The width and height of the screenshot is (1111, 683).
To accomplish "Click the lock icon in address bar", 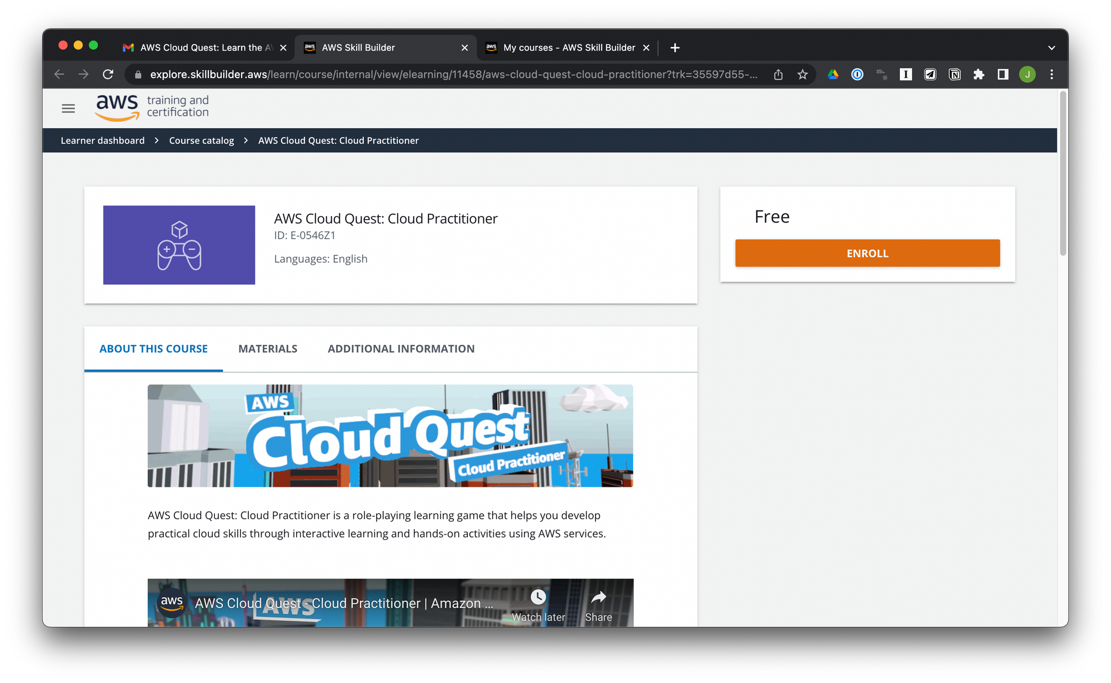I will coord(138,74).
